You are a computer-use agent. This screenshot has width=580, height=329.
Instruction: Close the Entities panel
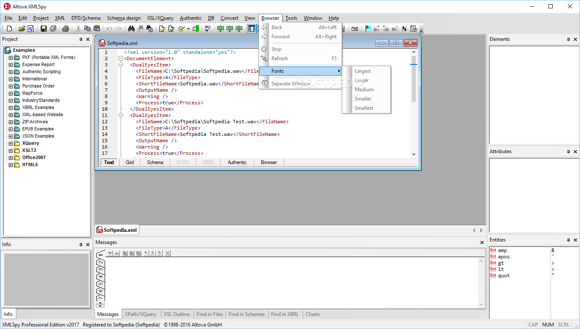575,240
